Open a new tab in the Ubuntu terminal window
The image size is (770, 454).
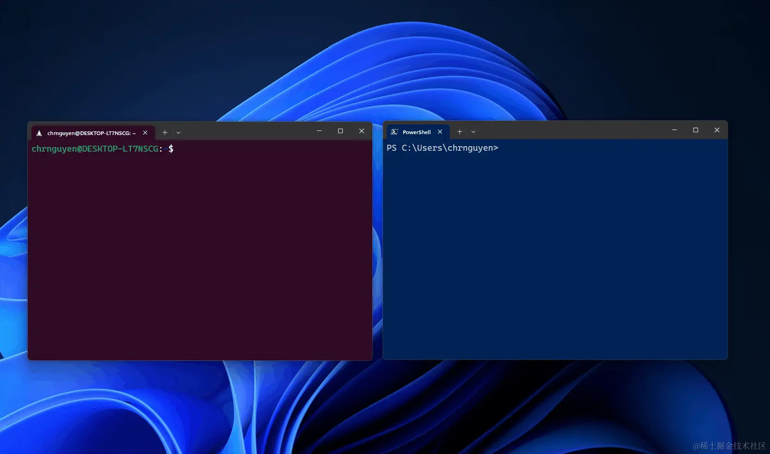165,132
